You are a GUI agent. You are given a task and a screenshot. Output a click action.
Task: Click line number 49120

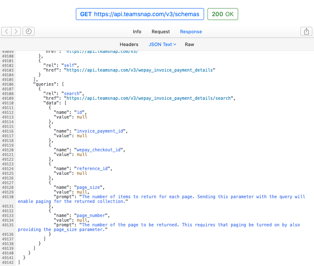[x=8, y=150]
